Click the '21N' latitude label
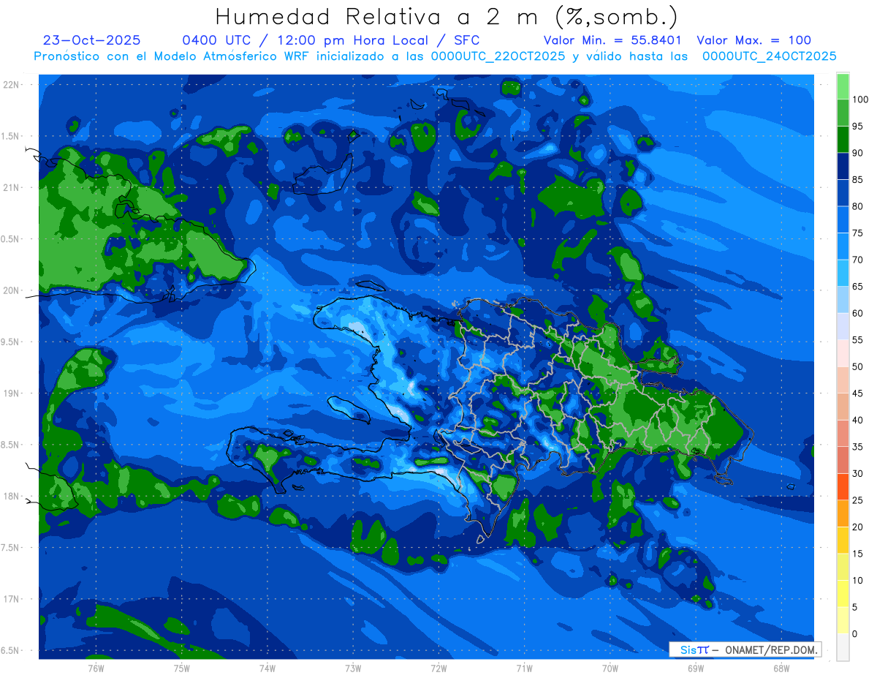 point(10,187)
